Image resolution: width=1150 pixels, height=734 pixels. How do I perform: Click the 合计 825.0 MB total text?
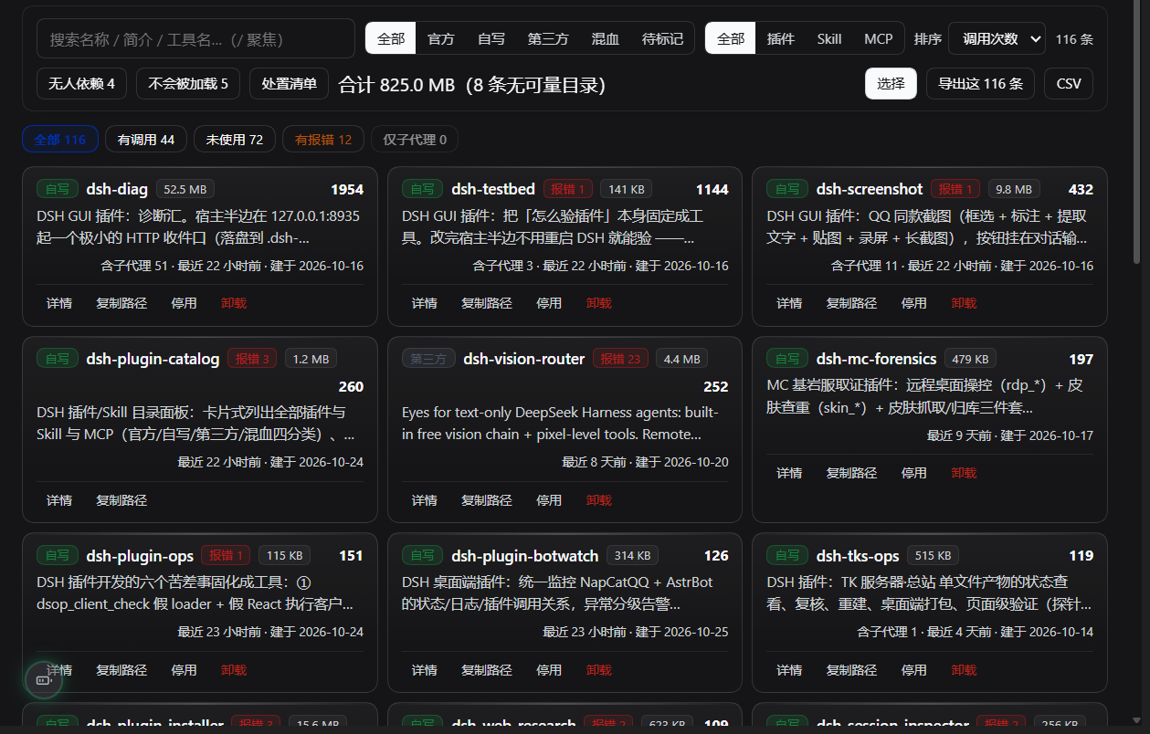coord(396,85)
